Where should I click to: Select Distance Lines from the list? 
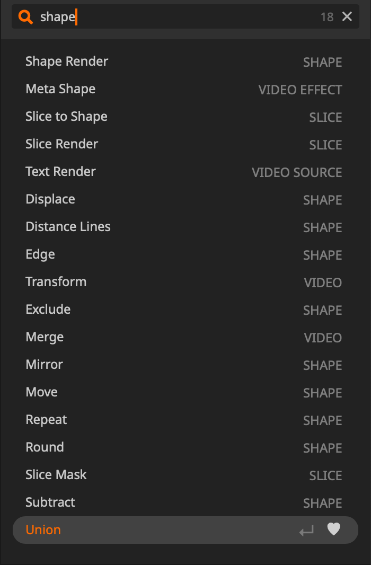(68, 227)
